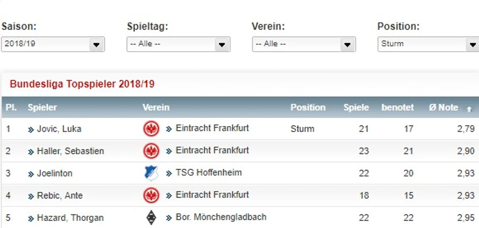
Task: Sort by the benotet column header
Action: point(397,108)
